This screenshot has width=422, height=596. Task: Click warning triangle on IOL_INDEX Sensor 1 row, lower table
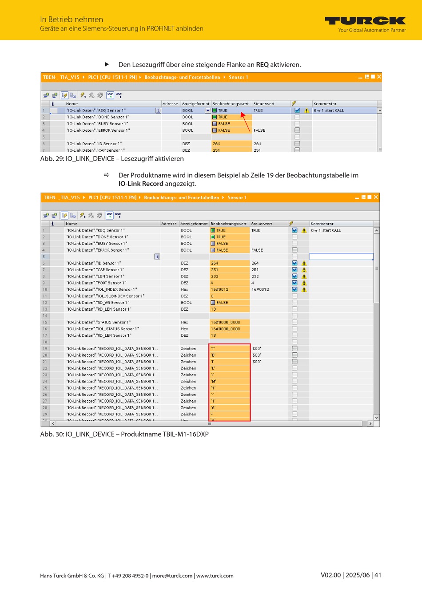(304, 290)
